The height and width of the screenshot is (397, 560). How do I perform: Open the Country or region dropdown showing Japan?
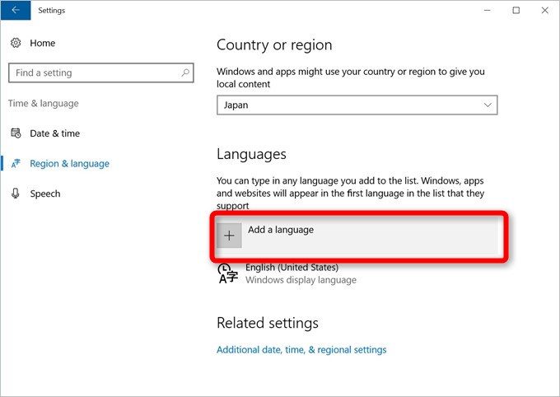pyautogui.click(x=357, y=105)
